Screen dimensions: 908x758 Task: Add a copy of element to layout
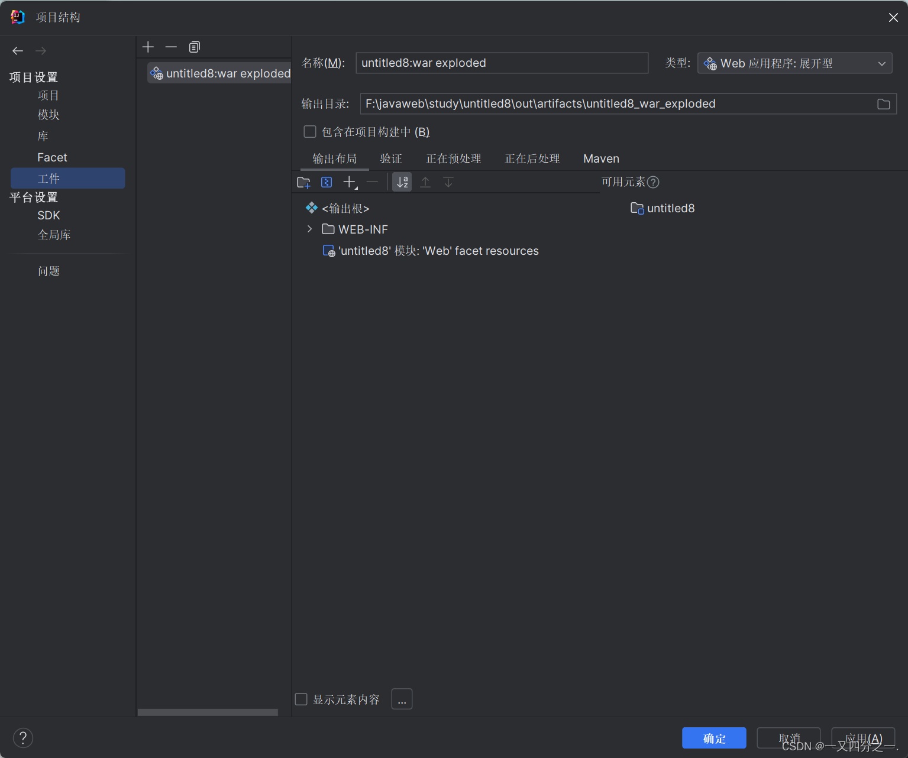point(350,182)
